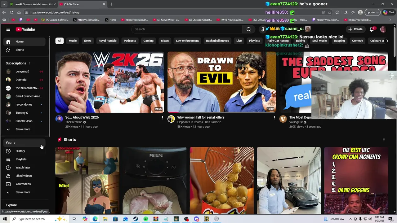
Task: Click the YouTube logo
Action: (25, 29)
